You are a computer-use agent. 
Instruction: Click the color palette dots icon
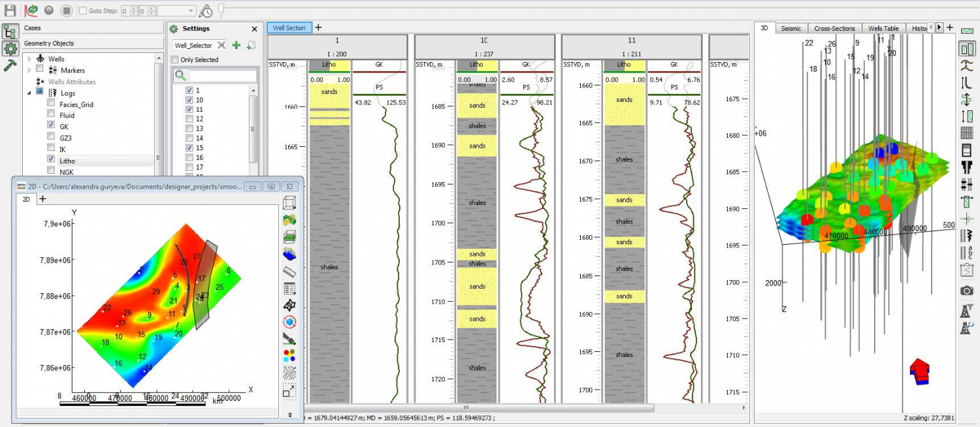pyautogui.click(x=289, y=355)
